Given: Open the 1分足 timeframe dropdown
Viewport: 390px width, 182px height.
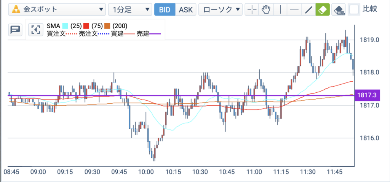Looking at the screenshot, I should click(x=130, y=9).
